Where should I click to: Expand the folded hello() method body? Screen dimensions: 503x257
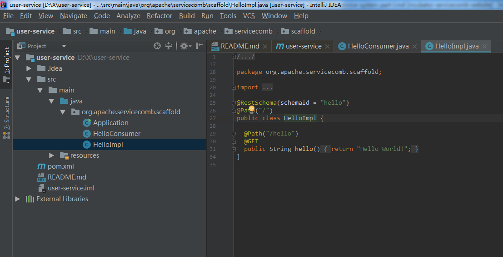pyautogui.click(x=234, y=149)
